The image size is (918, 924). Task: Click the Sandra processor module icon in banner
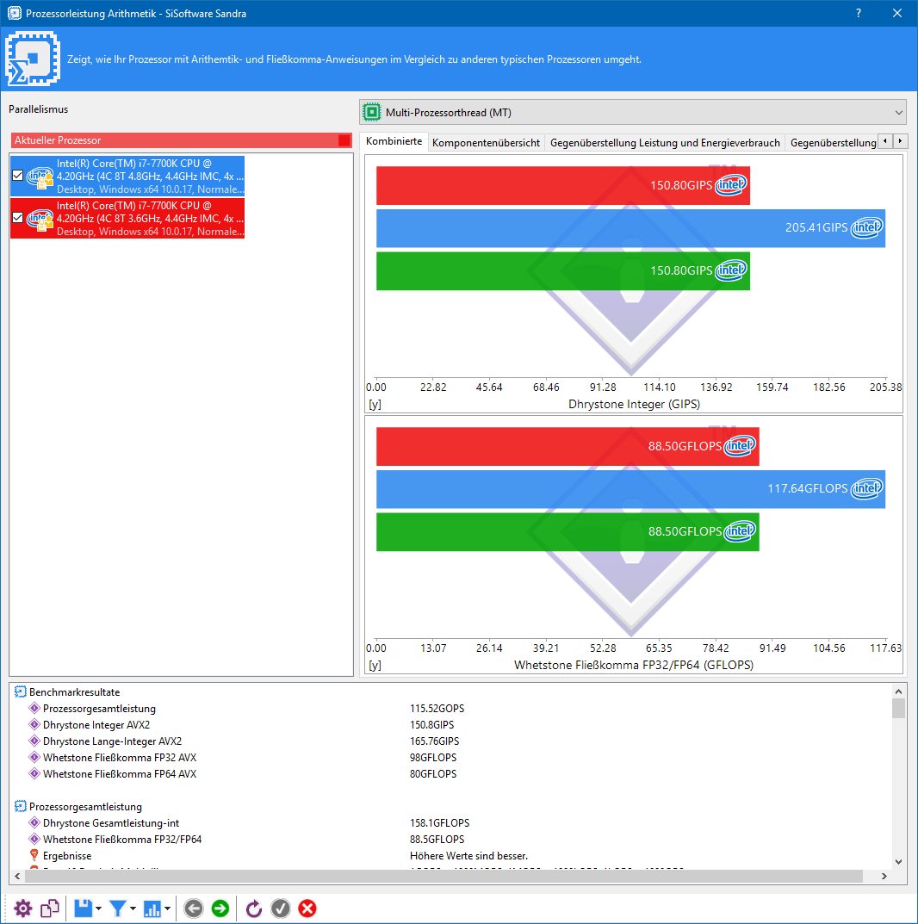33,59
